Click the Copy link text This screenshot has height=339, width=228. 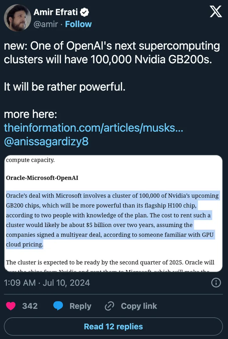tap(139, 306)
